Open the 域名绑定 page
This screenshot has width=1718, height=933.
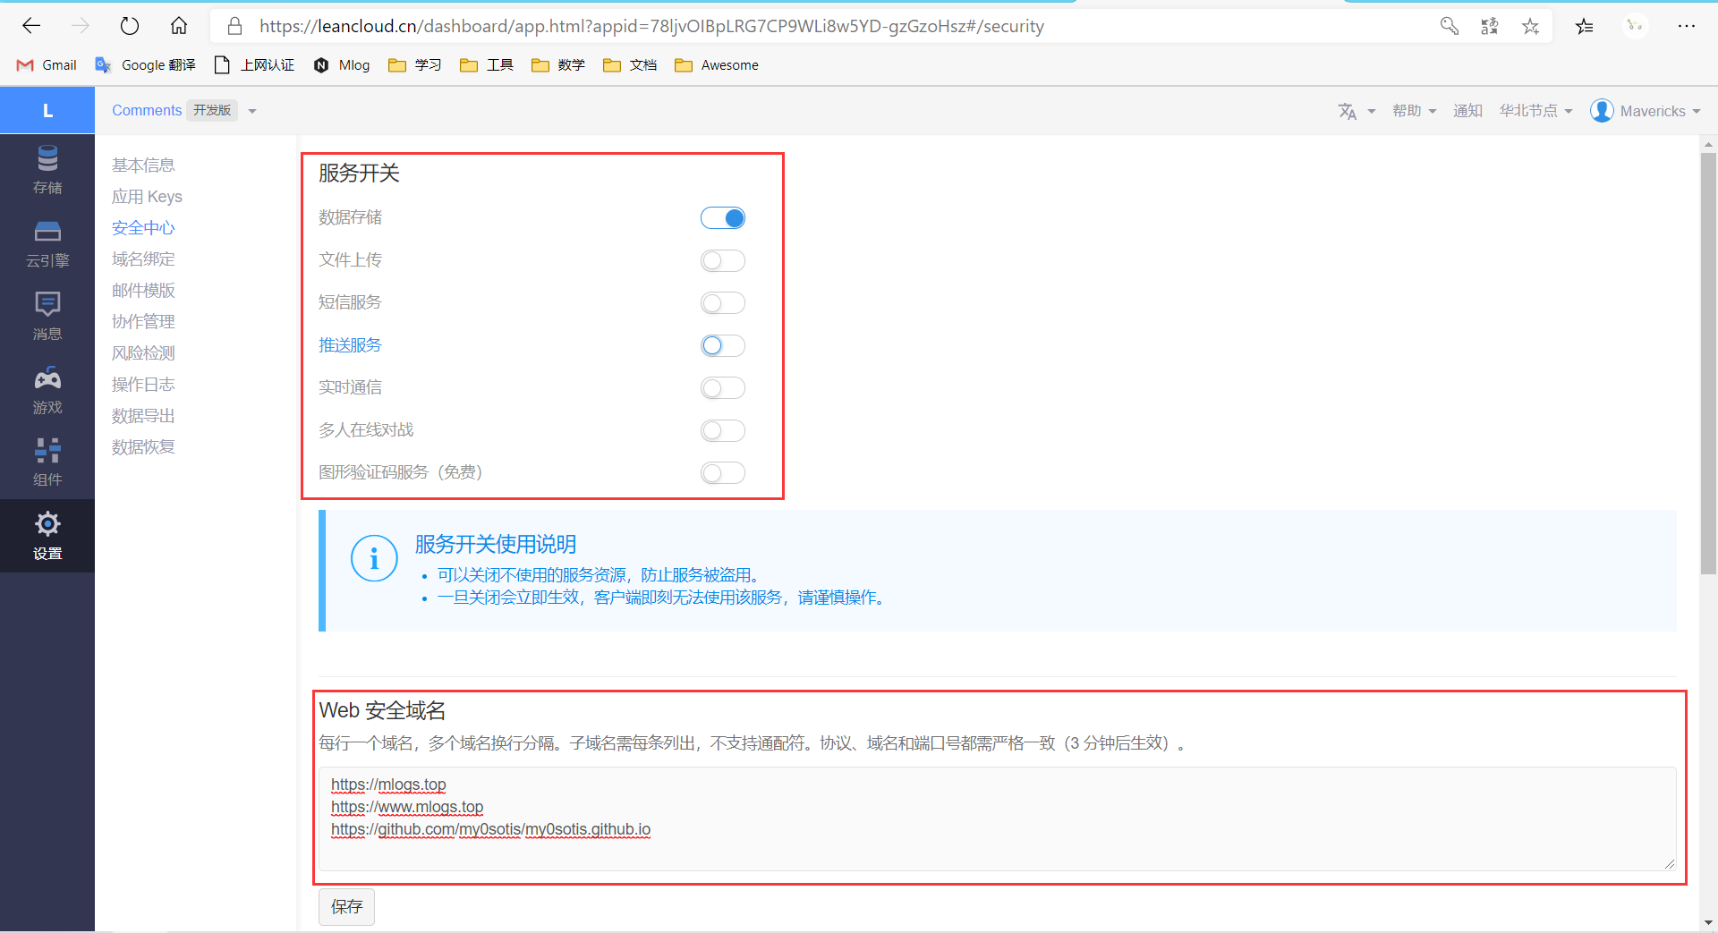(x=143, y=259)
